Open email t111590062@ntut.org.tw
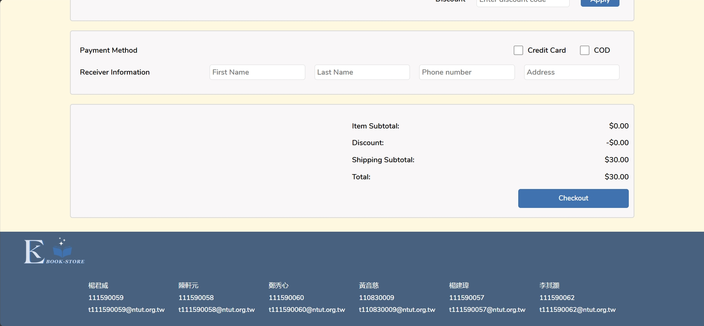 [x=577, y=310]
